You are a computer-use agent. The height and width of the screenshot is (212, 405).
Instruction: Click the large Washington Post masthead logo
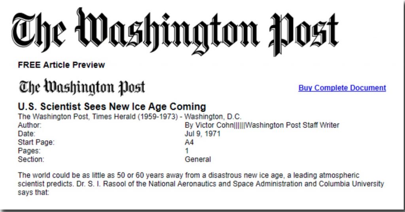175,32
